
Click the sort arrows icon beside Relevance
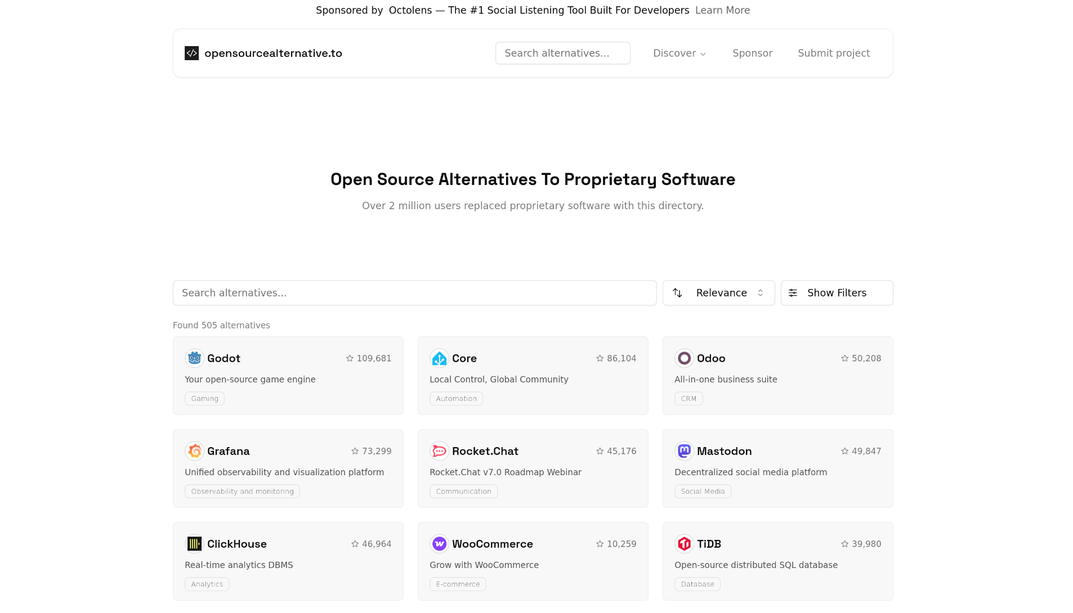pyautogui.click(x=677, y=293)
